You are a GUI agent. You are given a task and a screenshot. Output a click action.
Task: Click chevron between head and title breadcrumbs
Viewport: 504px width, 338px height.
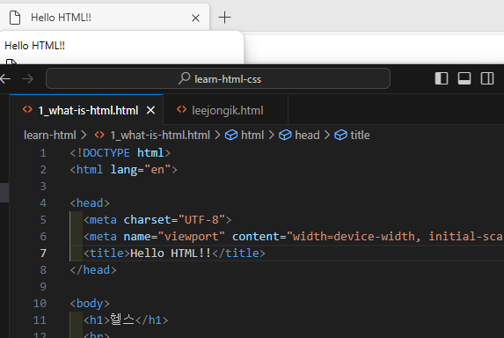(x=327, y=135)
